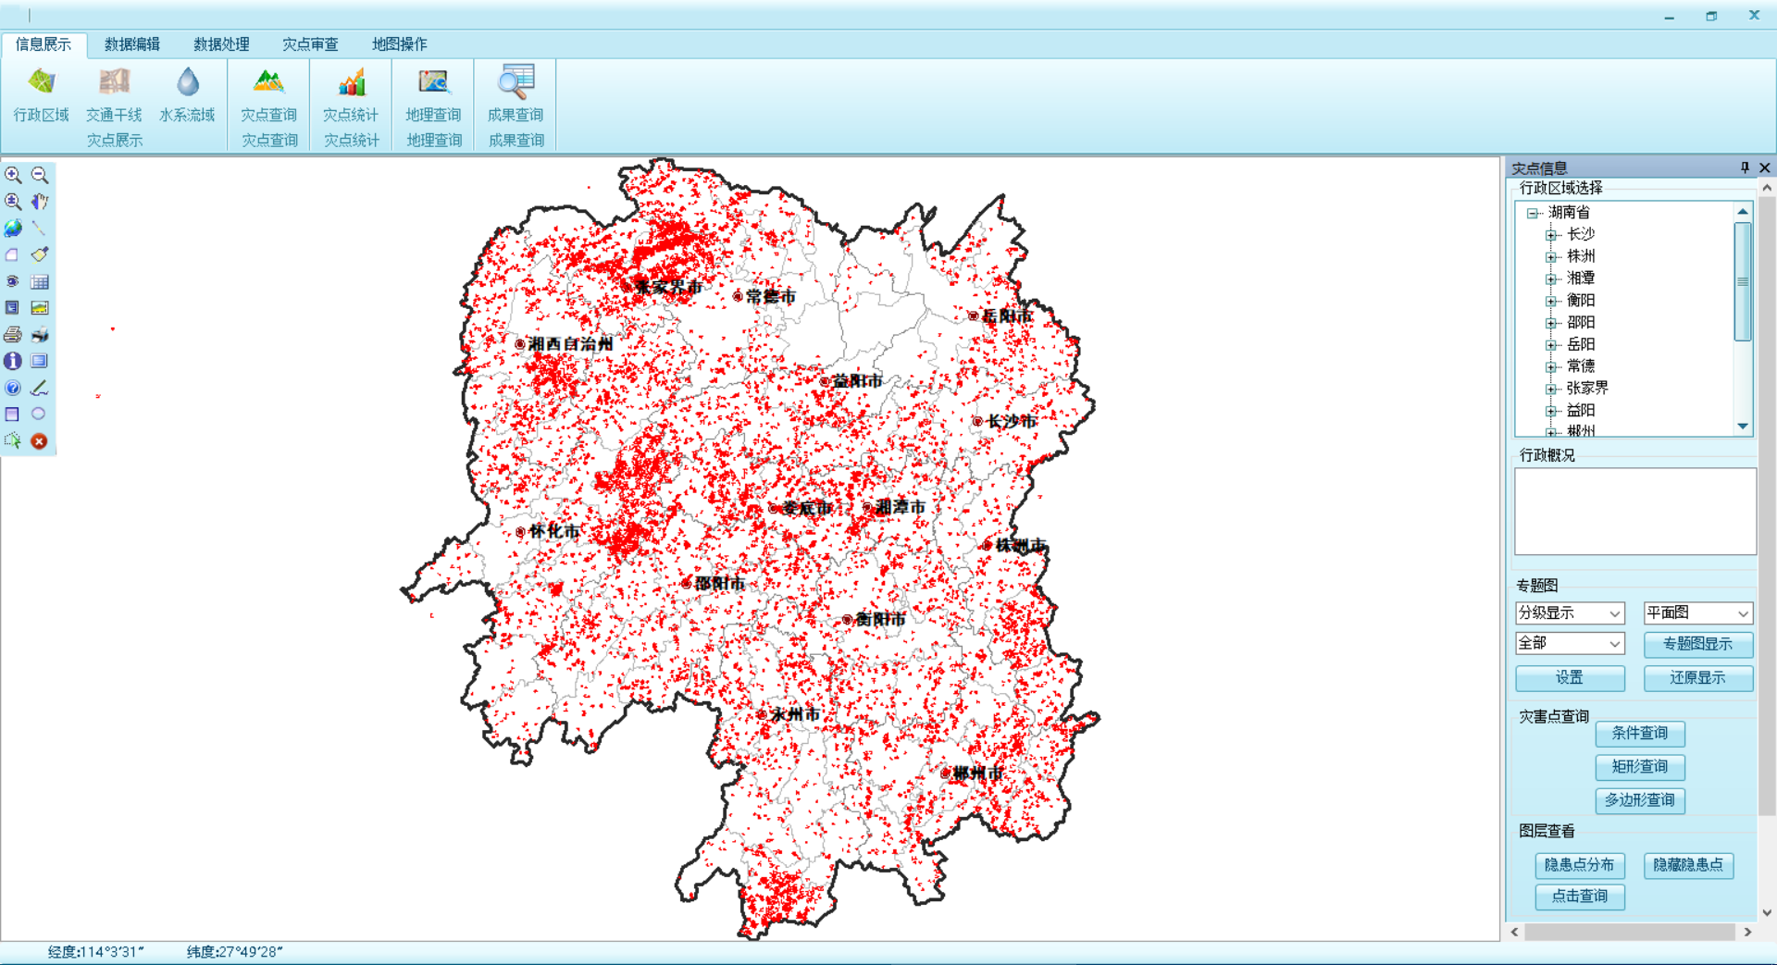Open 水系流域 water drop tool
Screen dimensions: 1777x965
[187, 94]
